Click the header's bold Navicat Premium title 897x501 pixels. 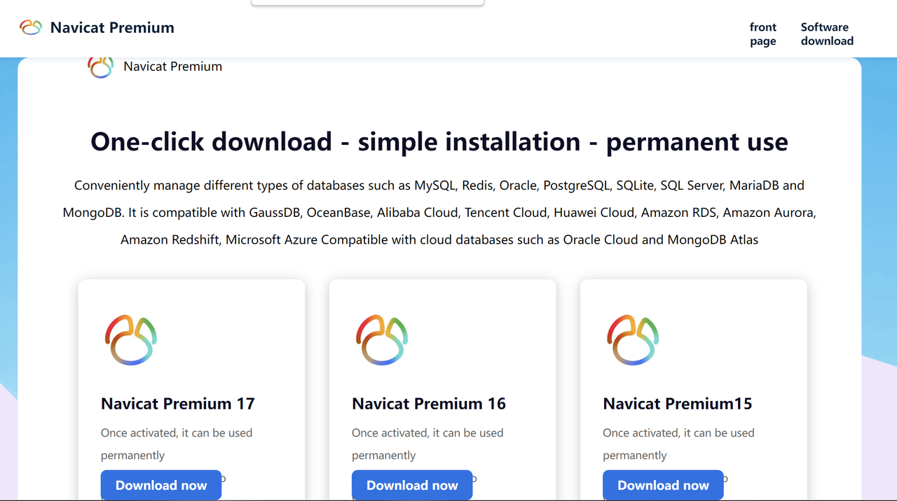(112, 28)
